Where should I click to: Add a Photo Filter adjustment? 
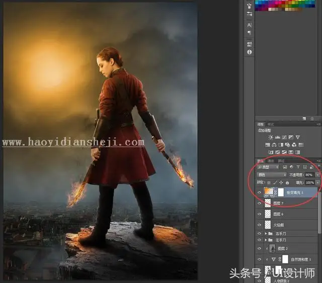pyautogui.click(x=287, y=145)
